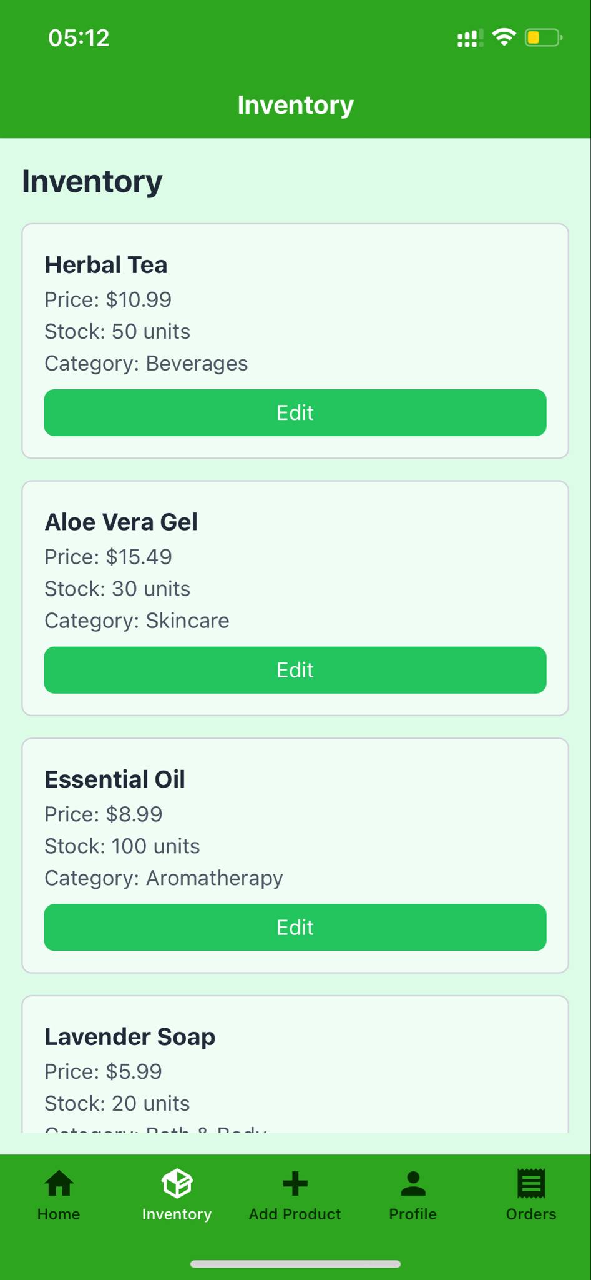Tap the cellular signal icon

[x=470, y=38]
